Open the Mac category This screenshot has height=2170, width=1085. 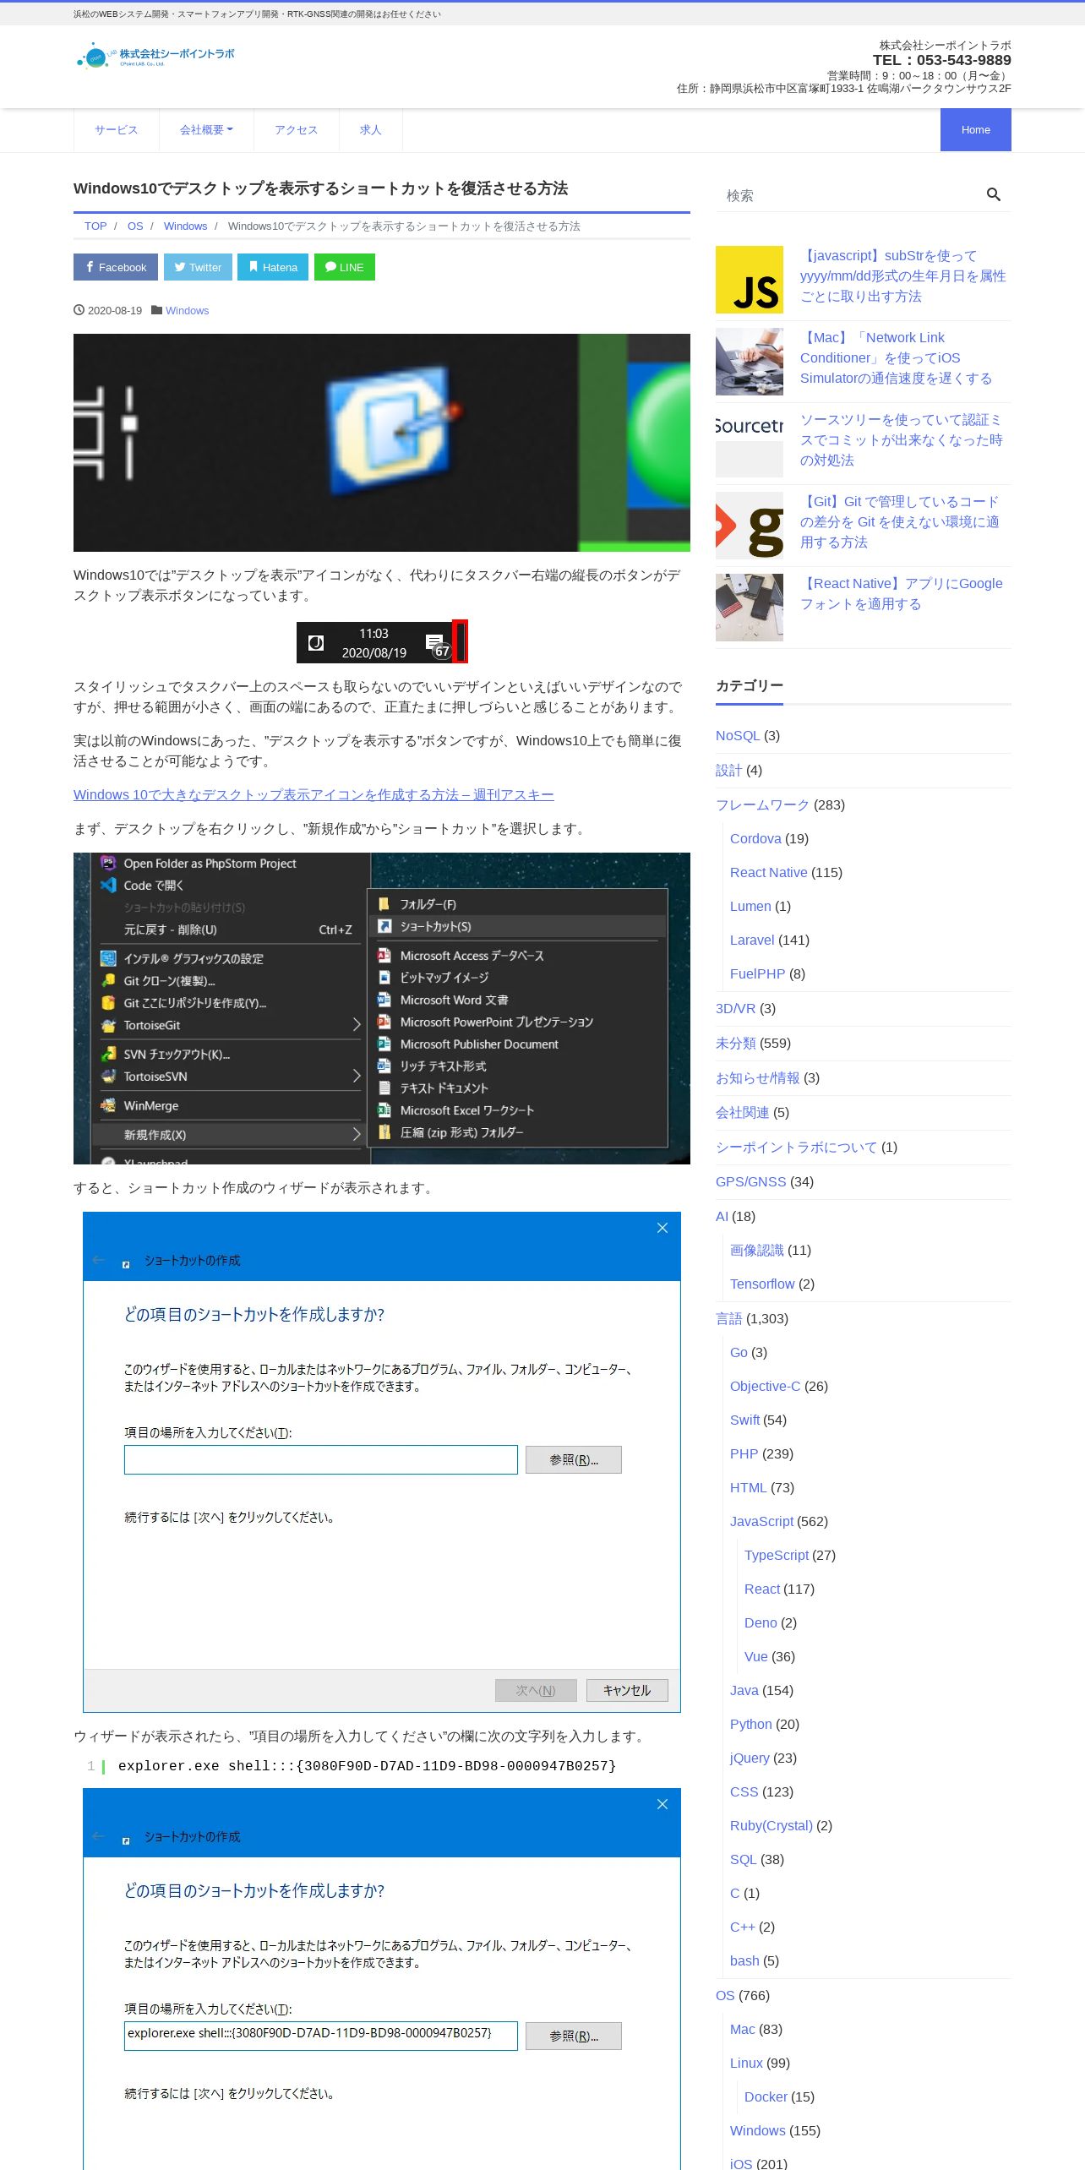point(743,2030)
